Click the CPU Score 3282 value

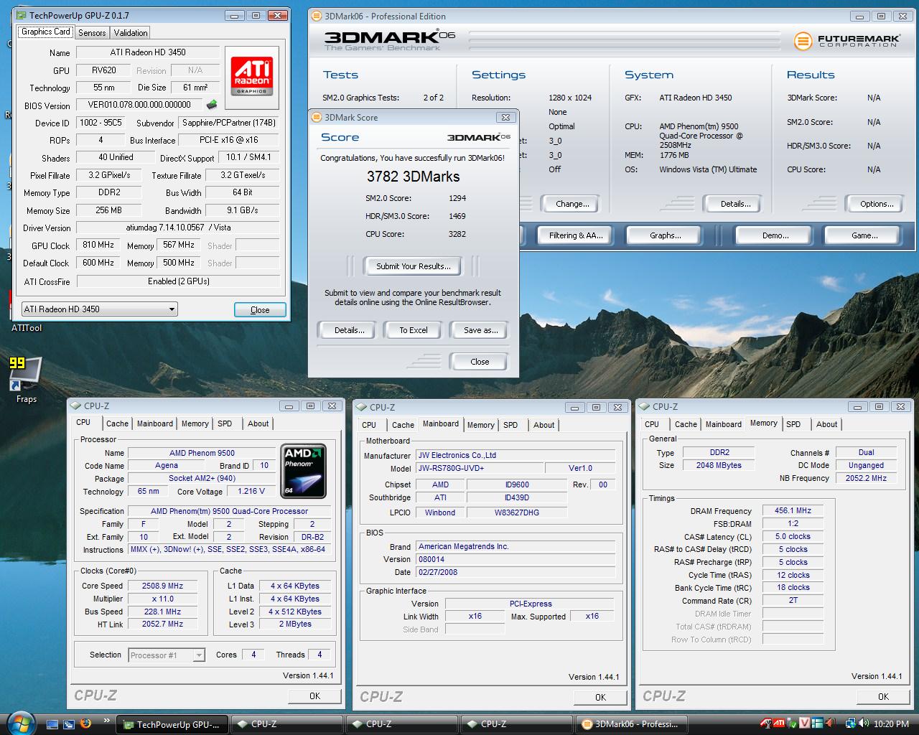[x=457, y=234]
